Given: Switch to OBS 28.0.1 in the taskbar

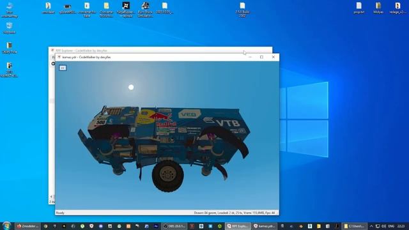Looking at the screenshot, I should [174, 226].
